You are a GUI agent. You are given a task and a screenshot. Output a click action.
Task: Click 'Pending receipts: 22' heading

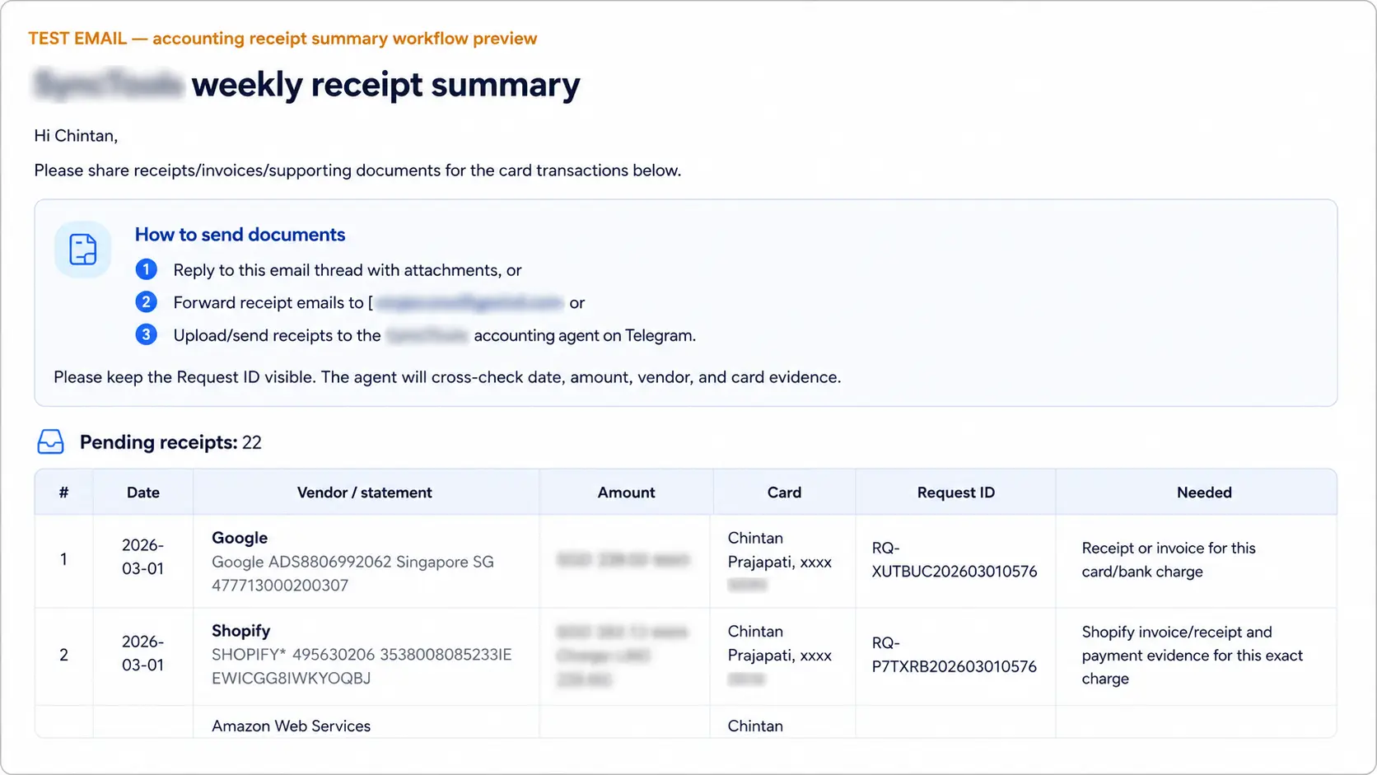[170, 442]
